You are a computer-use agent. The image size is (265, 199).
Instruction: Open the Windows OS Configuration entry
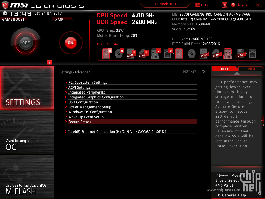132,112
